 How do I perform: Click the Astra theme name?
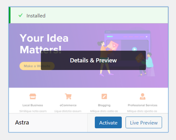[x=22, y=122]
